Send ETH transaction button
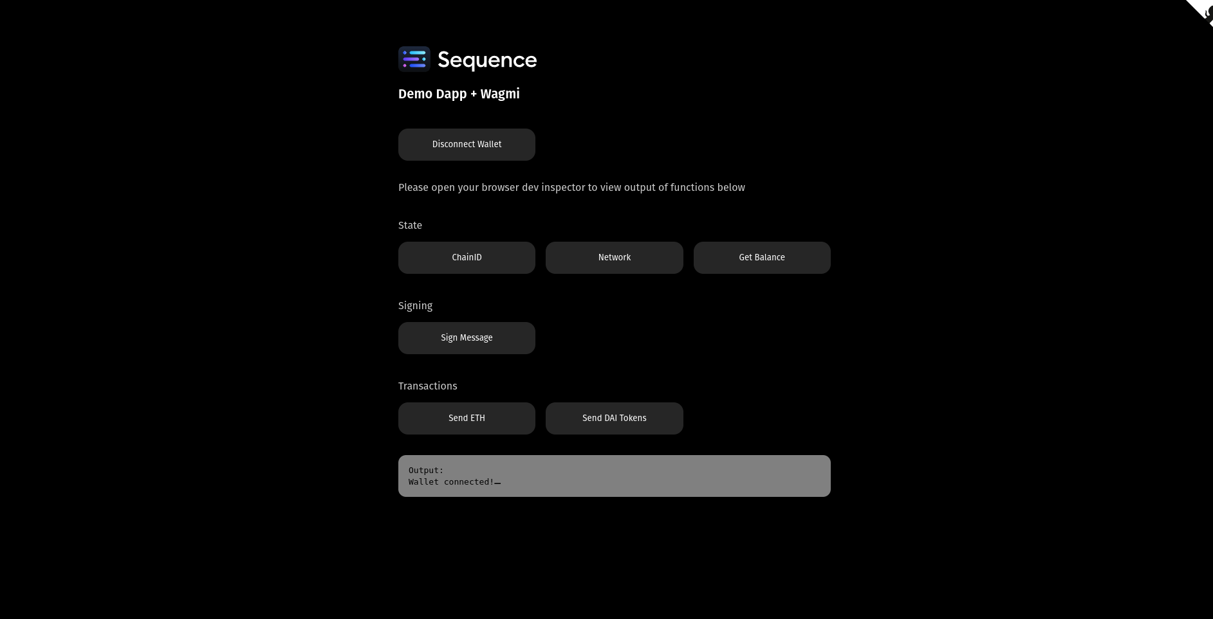1213x619 pixels. pyautogui.click(x=467, y=418)
